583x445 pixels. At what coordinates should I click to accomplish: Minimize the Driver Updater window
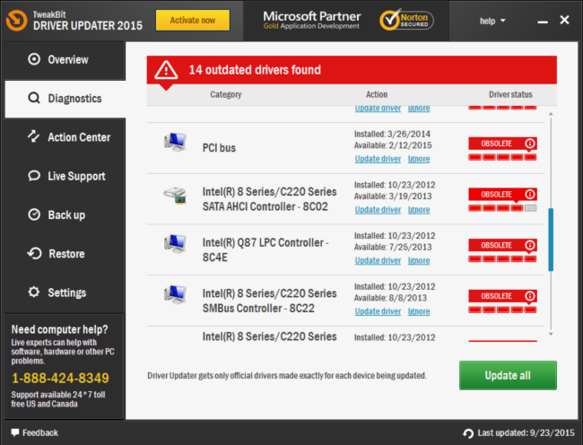543,22
